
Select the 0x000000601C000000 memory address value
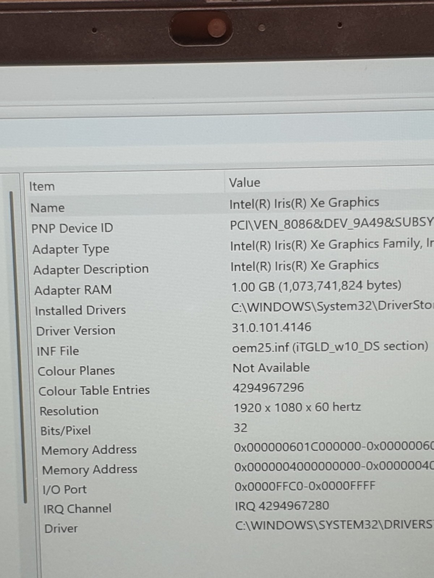333,447
